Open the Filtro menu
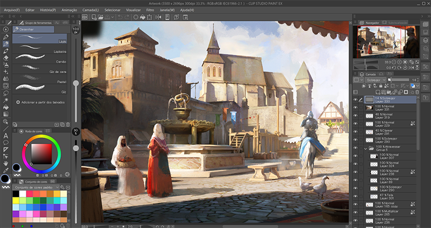Viewport: 431px width, 228px height. pyautogui.click(x=150, y=10)
